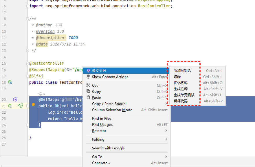Select Show Context Actions
Screen dimensions: 255x167
click(x=110, y=77)
